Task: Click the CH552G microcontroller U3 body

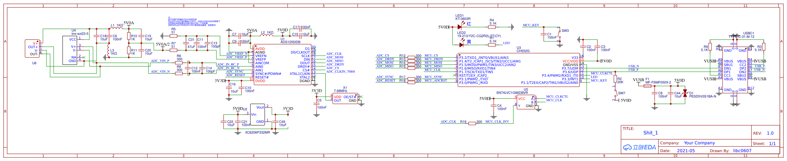Action: tap(518, 70)
